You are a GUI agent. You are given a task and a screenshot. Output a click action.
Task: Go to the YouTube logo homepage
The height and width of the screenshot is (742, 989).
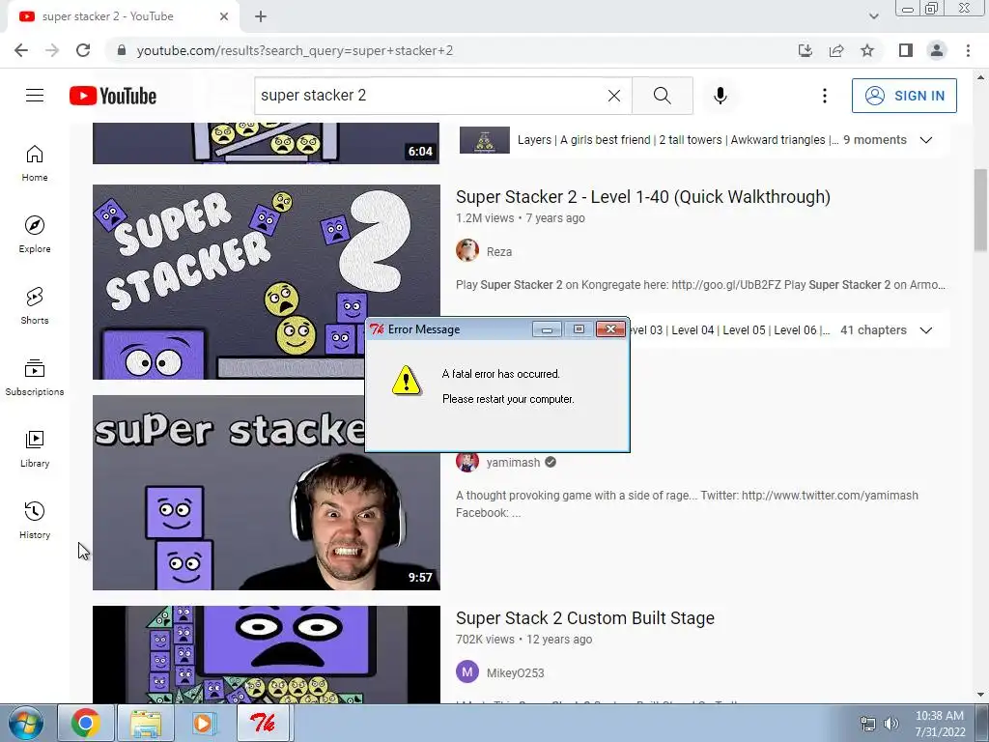click(x=113, y=96)
